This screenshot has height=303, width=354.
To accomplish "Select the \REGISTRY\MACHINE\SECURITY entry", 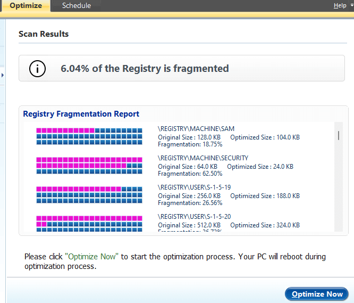I will click(x=203, y=158).
